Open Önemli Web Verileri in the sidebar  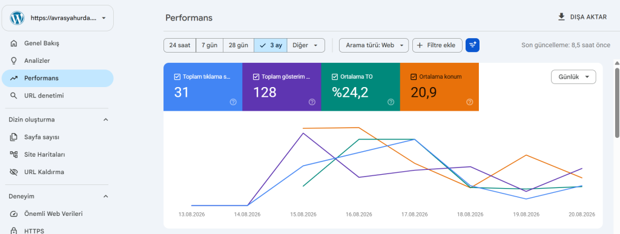point(58,213)
